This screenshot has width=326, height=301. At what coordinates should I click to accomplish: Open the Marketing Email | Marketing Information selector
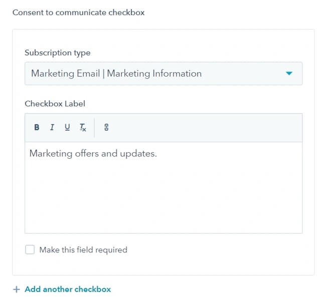tap(150, 74)
